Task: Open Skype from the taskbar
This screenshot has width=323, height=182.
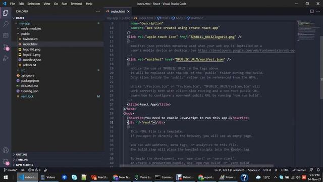Action: click(74, 177)
